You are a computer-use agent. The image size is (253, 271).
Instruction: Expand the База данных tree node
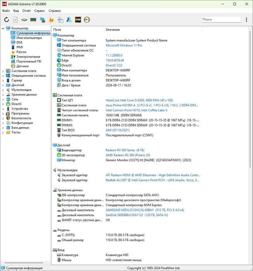3,128
